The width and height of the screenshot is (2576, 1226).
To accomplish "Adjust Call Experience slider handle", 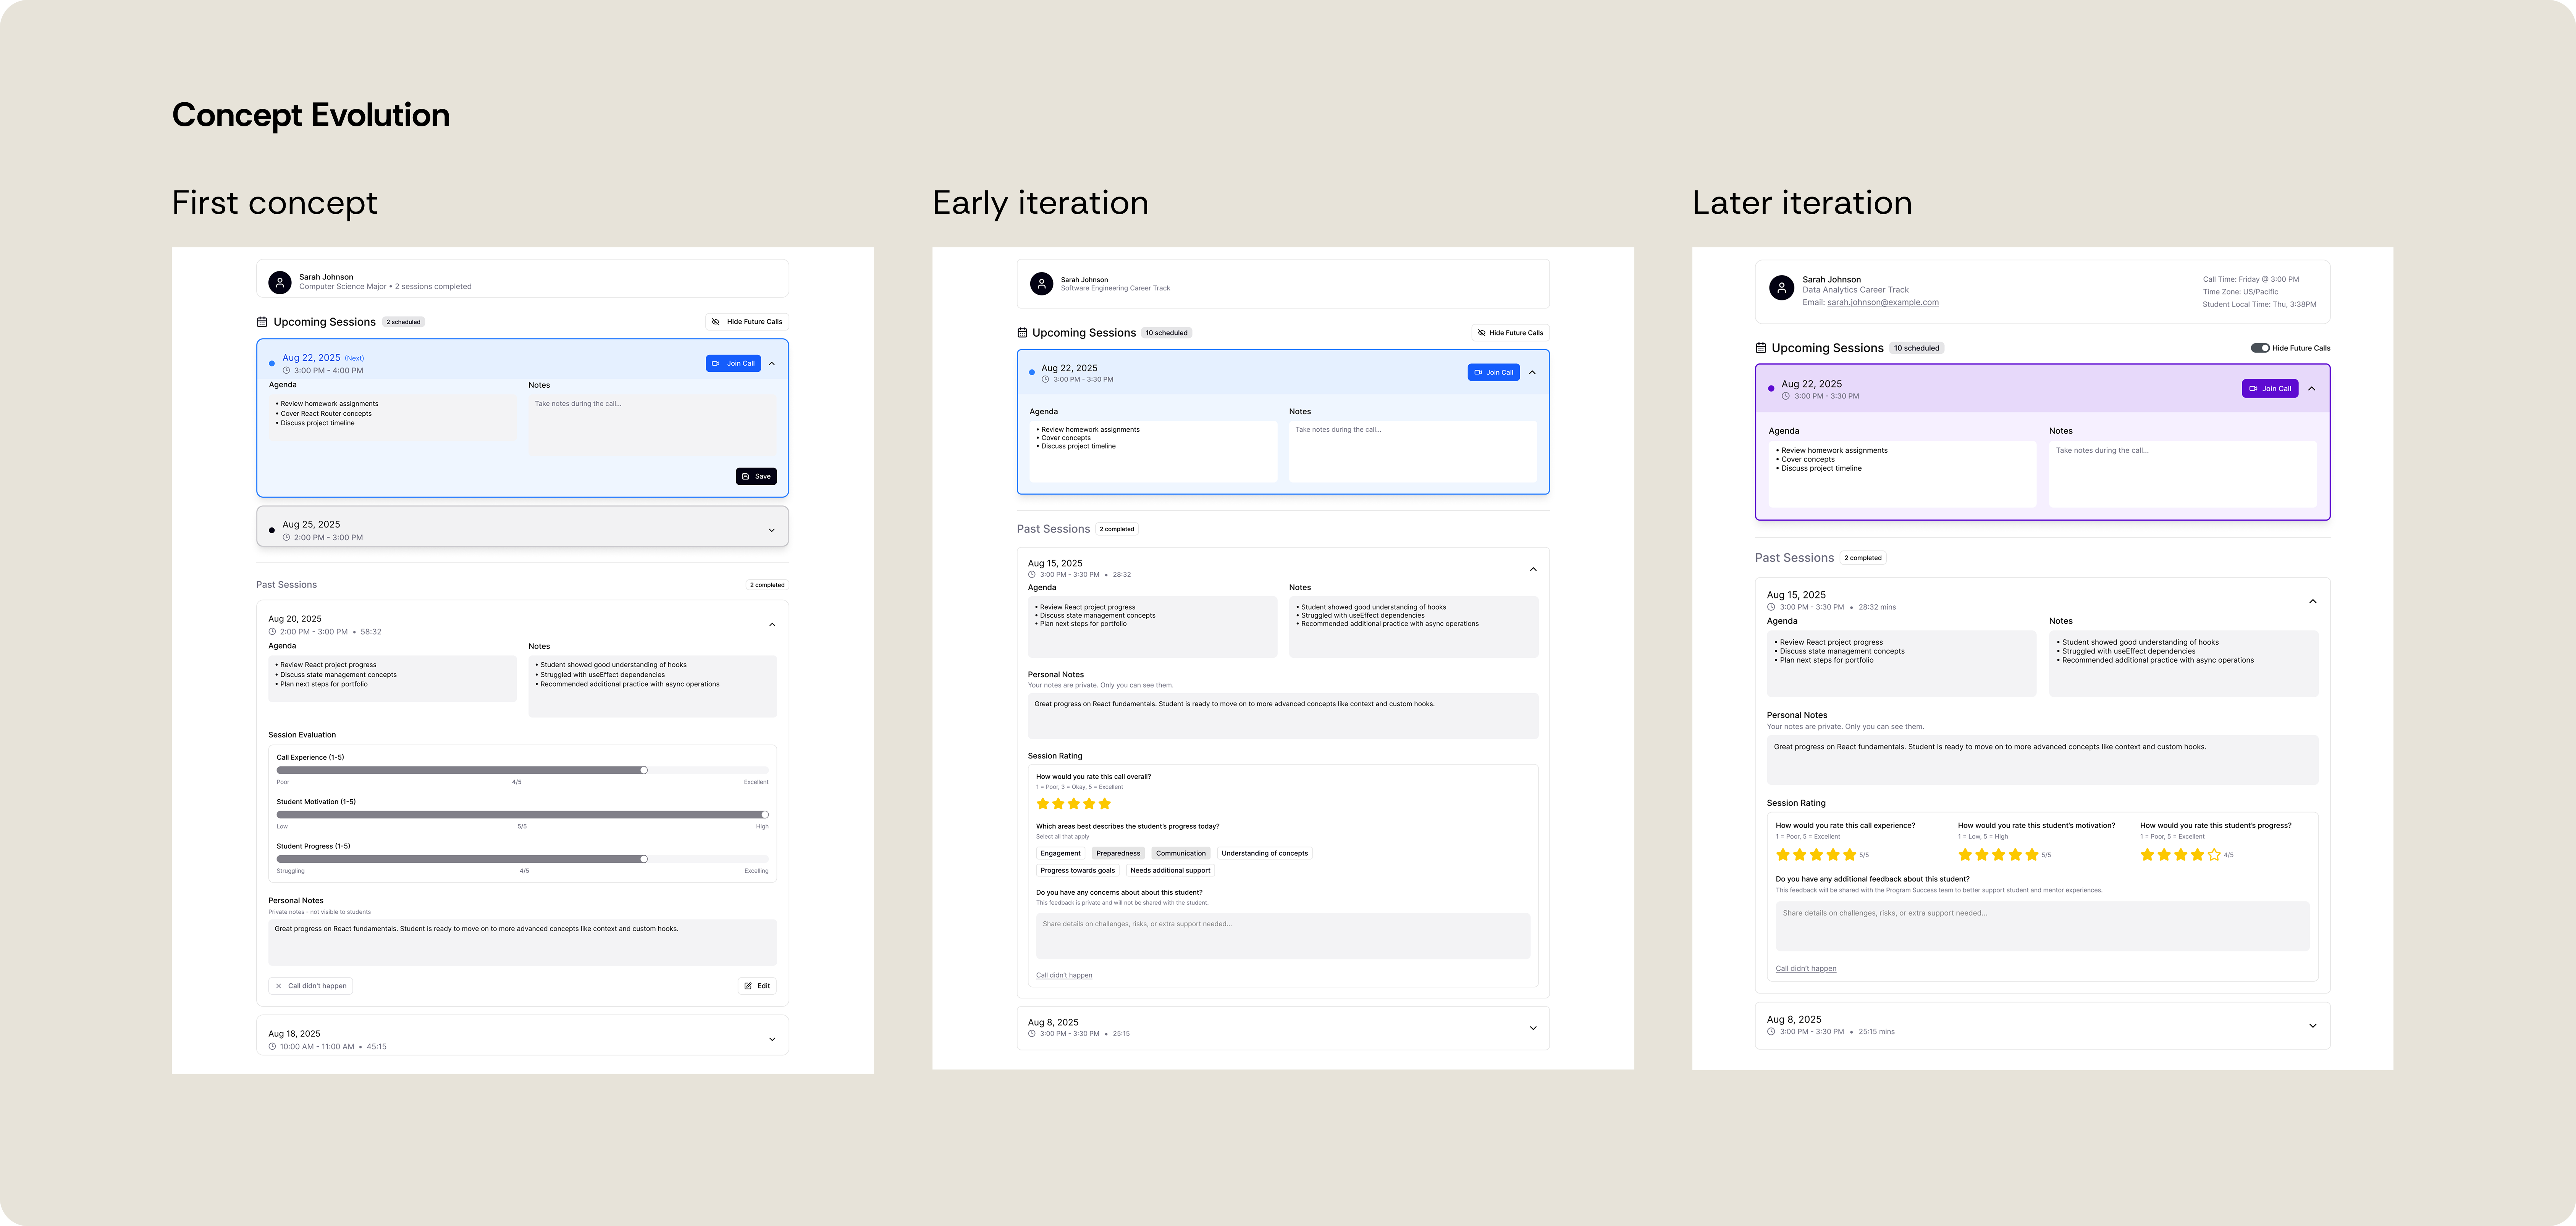I will pyautogui.click(x=644, y=770).
